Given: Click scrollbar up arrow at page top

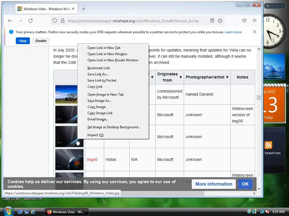Looking at the screenshot, I should 259,49.
